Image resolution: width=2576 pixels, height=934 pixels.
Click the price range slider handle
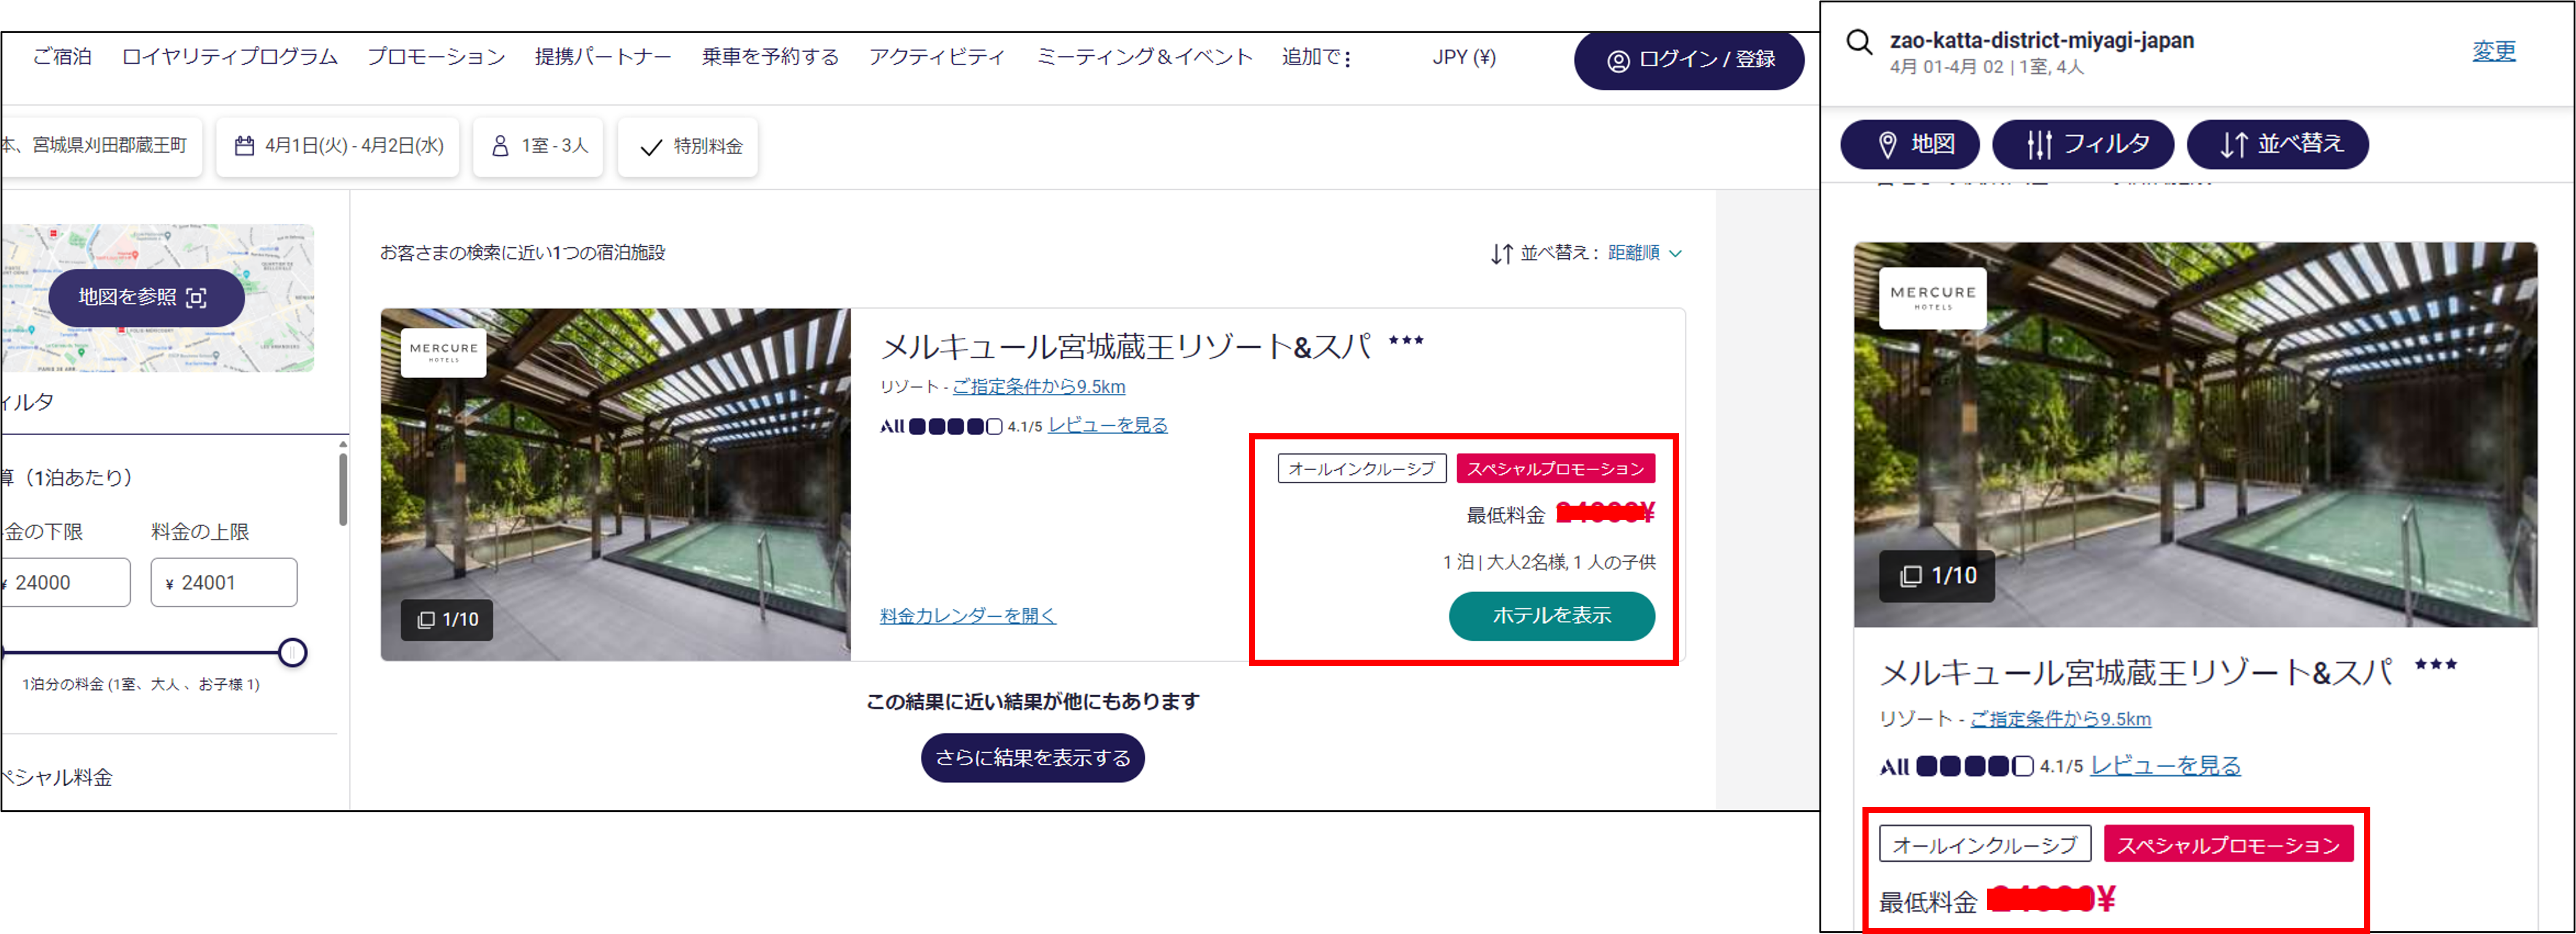[x=292, y=652]
